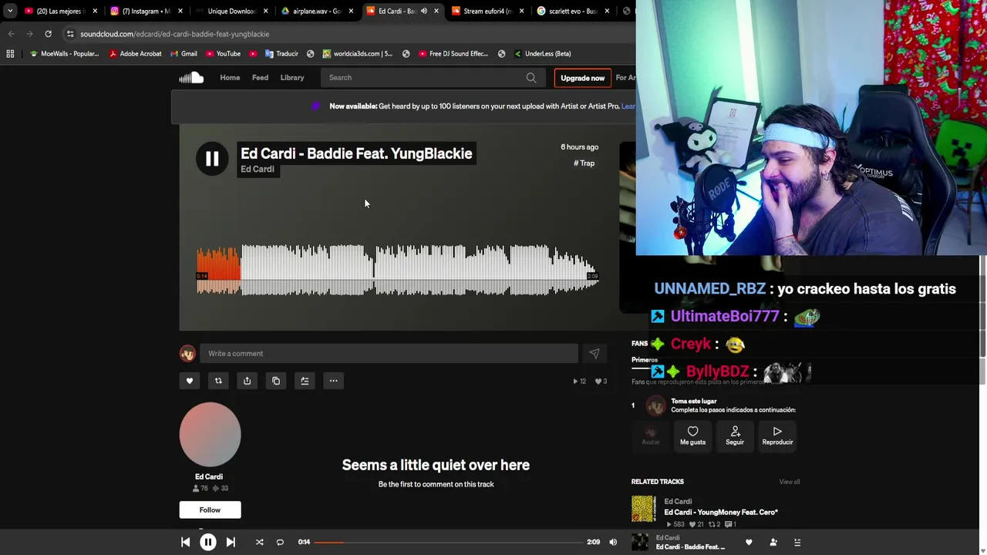Viewport: 987px width, 555px height.
Task: Follow Ed Cardi with the Follow button
Action: click(x=210, y=510)
